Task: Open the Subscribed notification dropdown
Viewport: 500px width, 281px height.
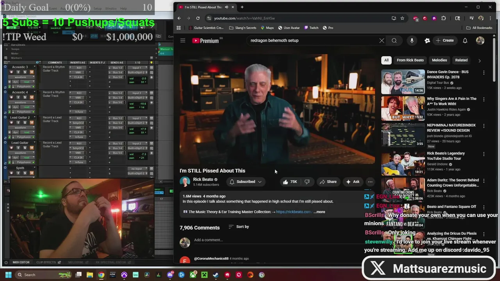Action: pyautogui.click(x=246, y=182)
